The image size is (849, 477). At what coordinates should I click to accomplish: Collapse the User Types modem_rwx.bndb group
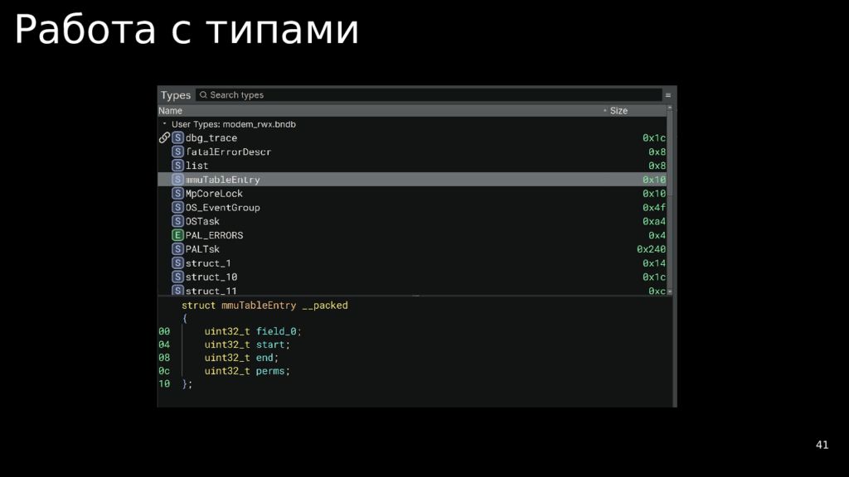165,124
